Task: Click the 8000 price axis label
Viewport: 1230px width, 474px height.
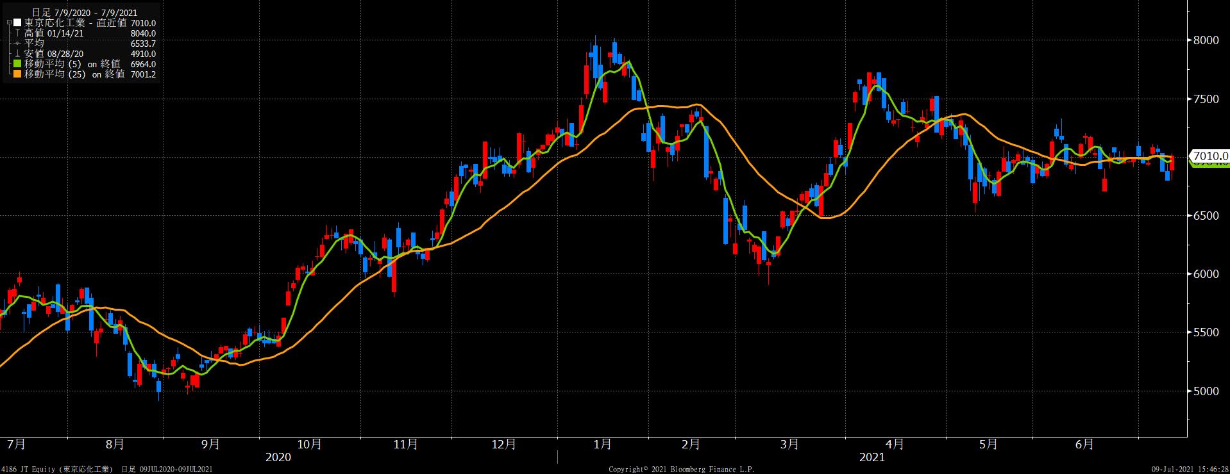Action: pos(1205,40)
